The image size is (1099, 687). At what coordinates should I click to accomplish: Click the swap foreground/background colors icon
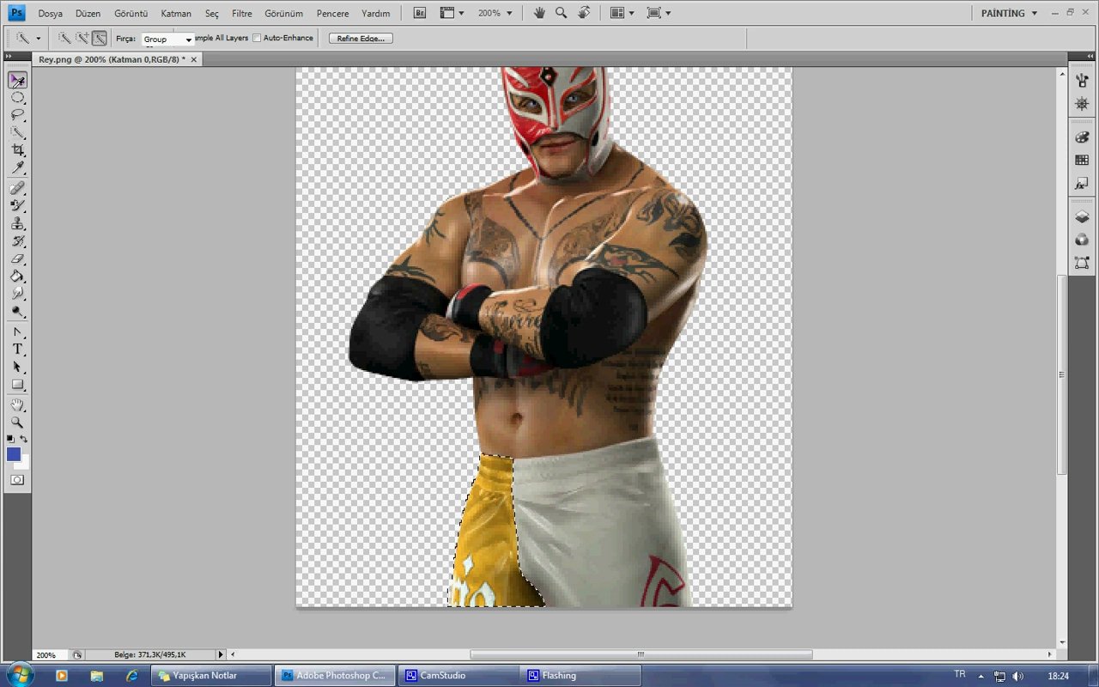tap(24, 439)
